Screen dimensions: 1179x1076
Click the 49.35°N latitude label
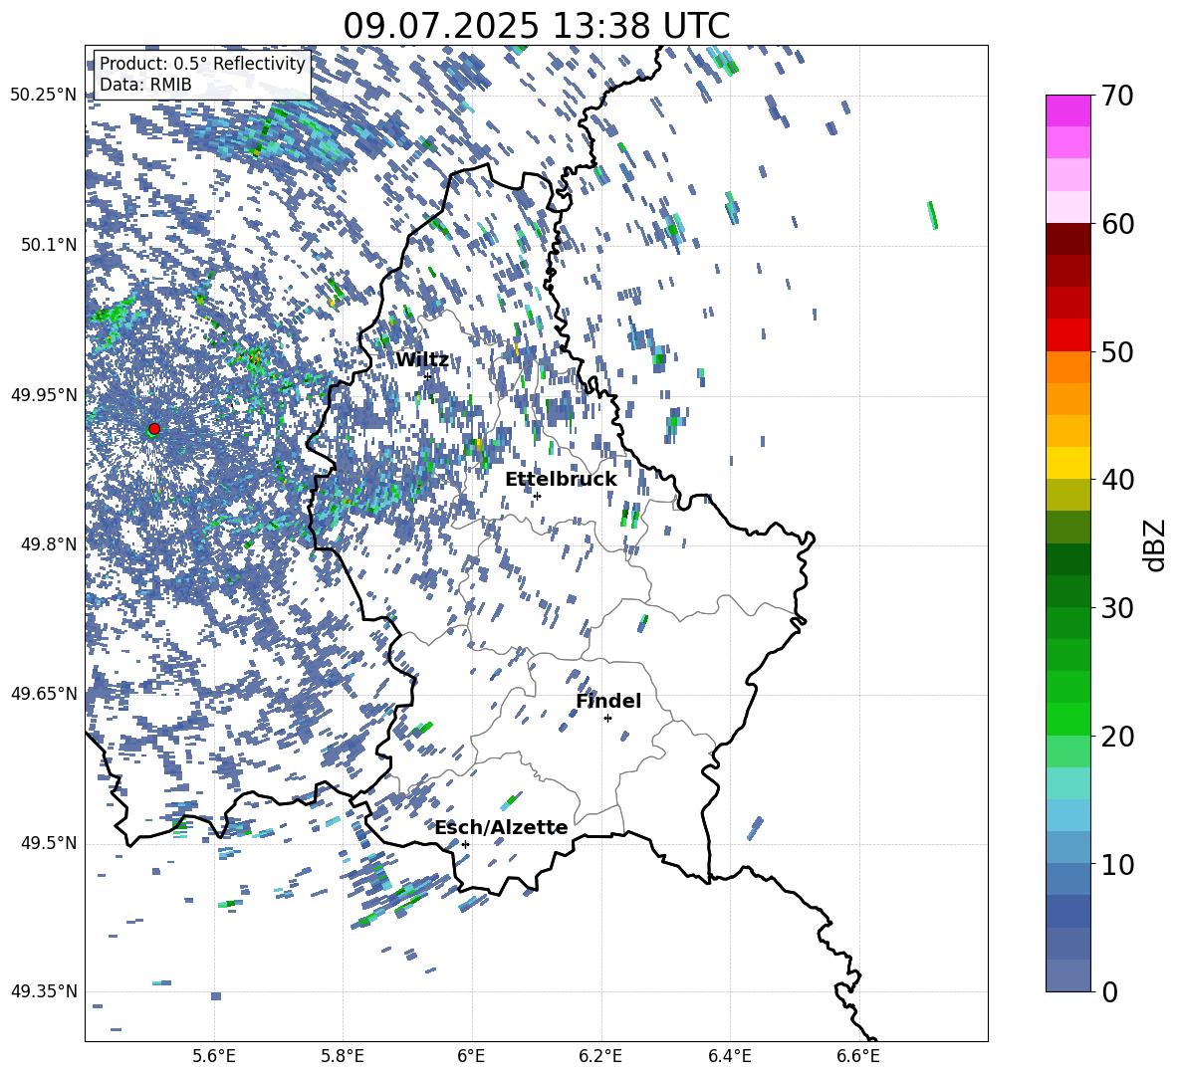pos(43,991)
